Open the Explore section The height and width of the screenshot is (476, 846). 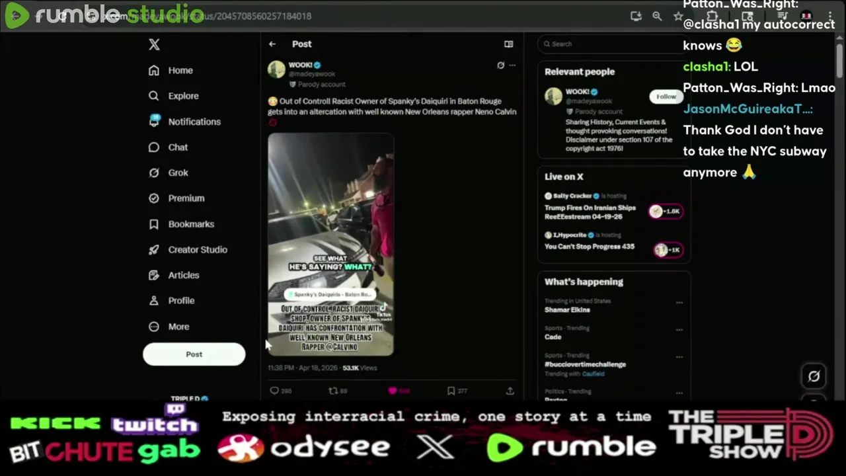pyautogui.click(x=174, y=96)
